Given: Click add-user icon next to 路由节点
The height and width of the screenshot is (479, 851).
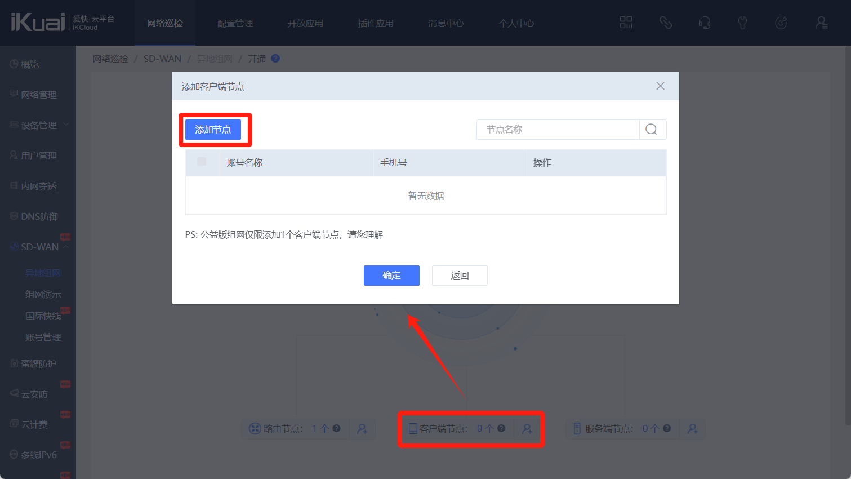Looking at the screenshot, I should point(362,429).
